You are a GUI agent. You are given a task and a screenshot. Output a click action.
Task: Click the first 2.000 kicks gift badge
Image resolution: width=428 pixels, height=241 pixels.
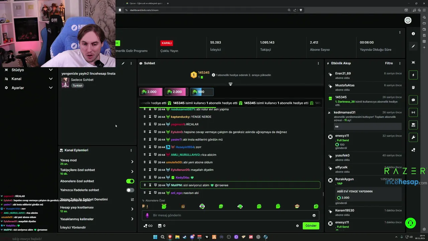click(151, 92)
